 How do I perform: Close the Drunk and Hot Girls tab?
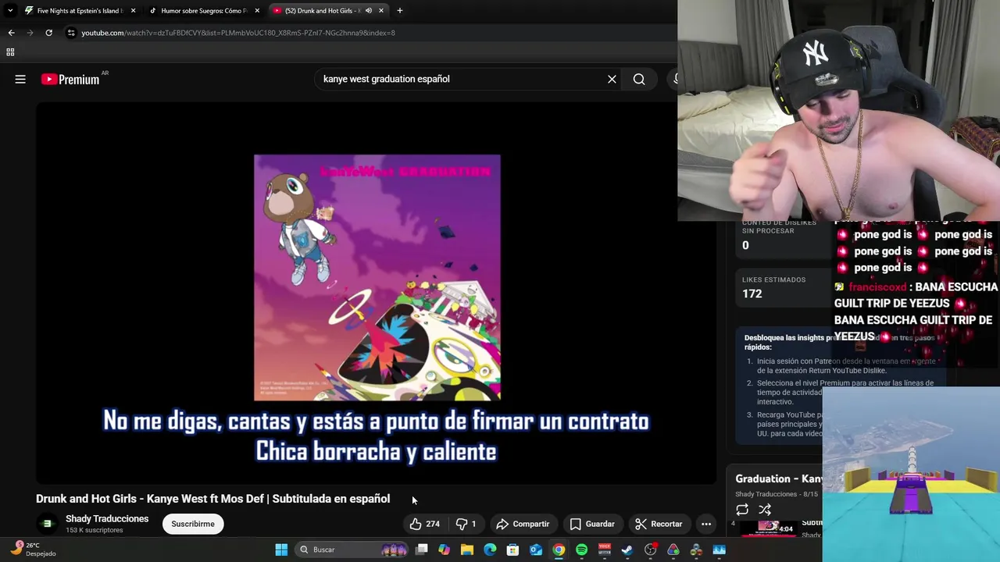381,11
